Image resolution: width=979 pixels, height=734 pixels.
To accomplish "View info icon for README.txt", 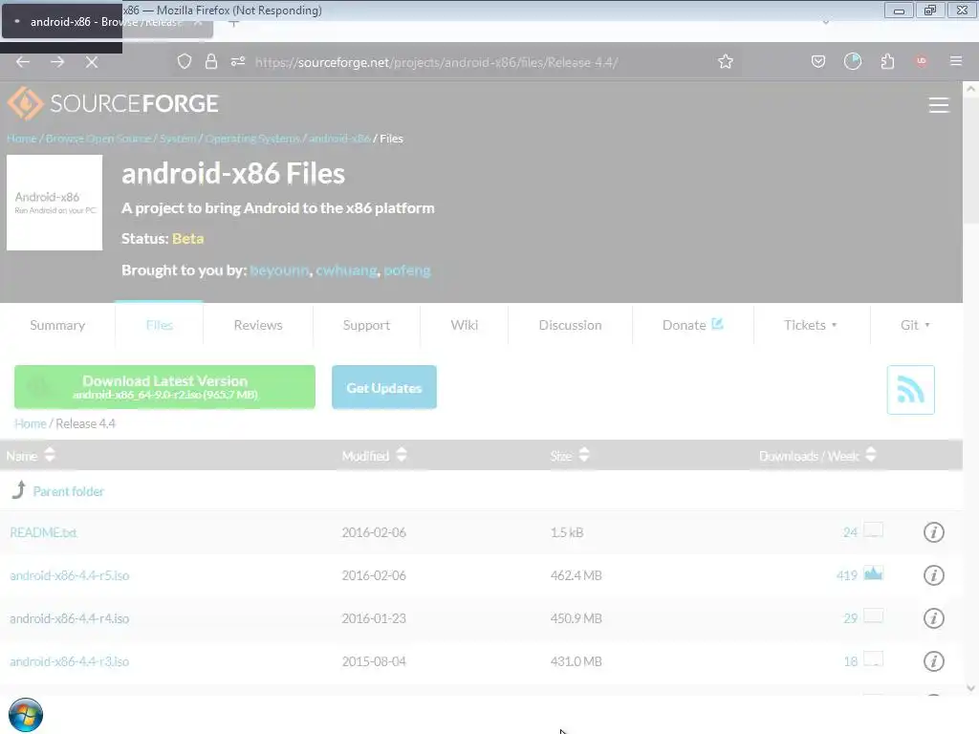I will [933, 532].
